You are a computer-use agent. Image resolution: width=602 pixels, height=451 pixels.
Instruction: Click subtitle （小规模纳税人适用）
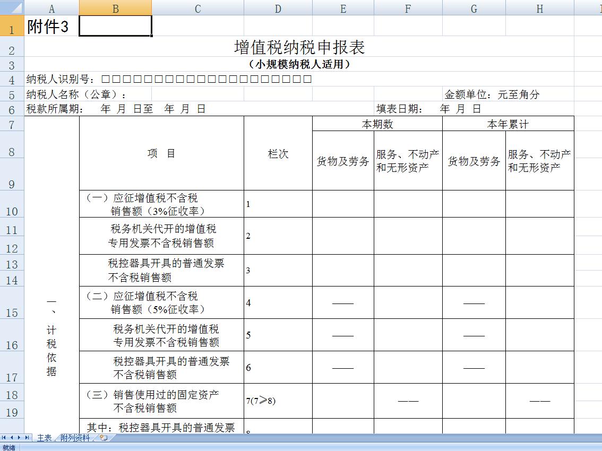tap(299, 64)
